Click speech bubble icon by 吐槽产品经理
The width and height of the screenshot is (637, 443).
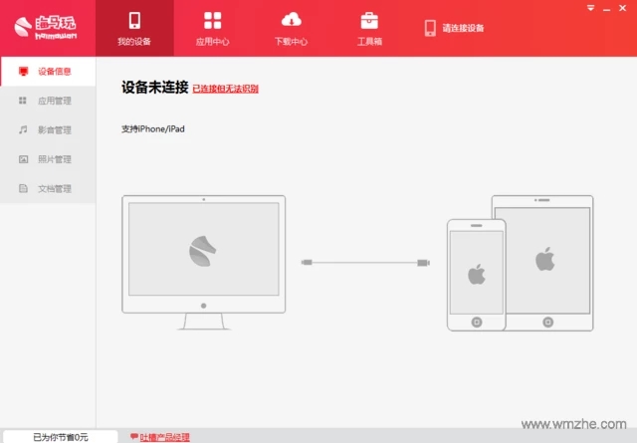tap(134, 436)
